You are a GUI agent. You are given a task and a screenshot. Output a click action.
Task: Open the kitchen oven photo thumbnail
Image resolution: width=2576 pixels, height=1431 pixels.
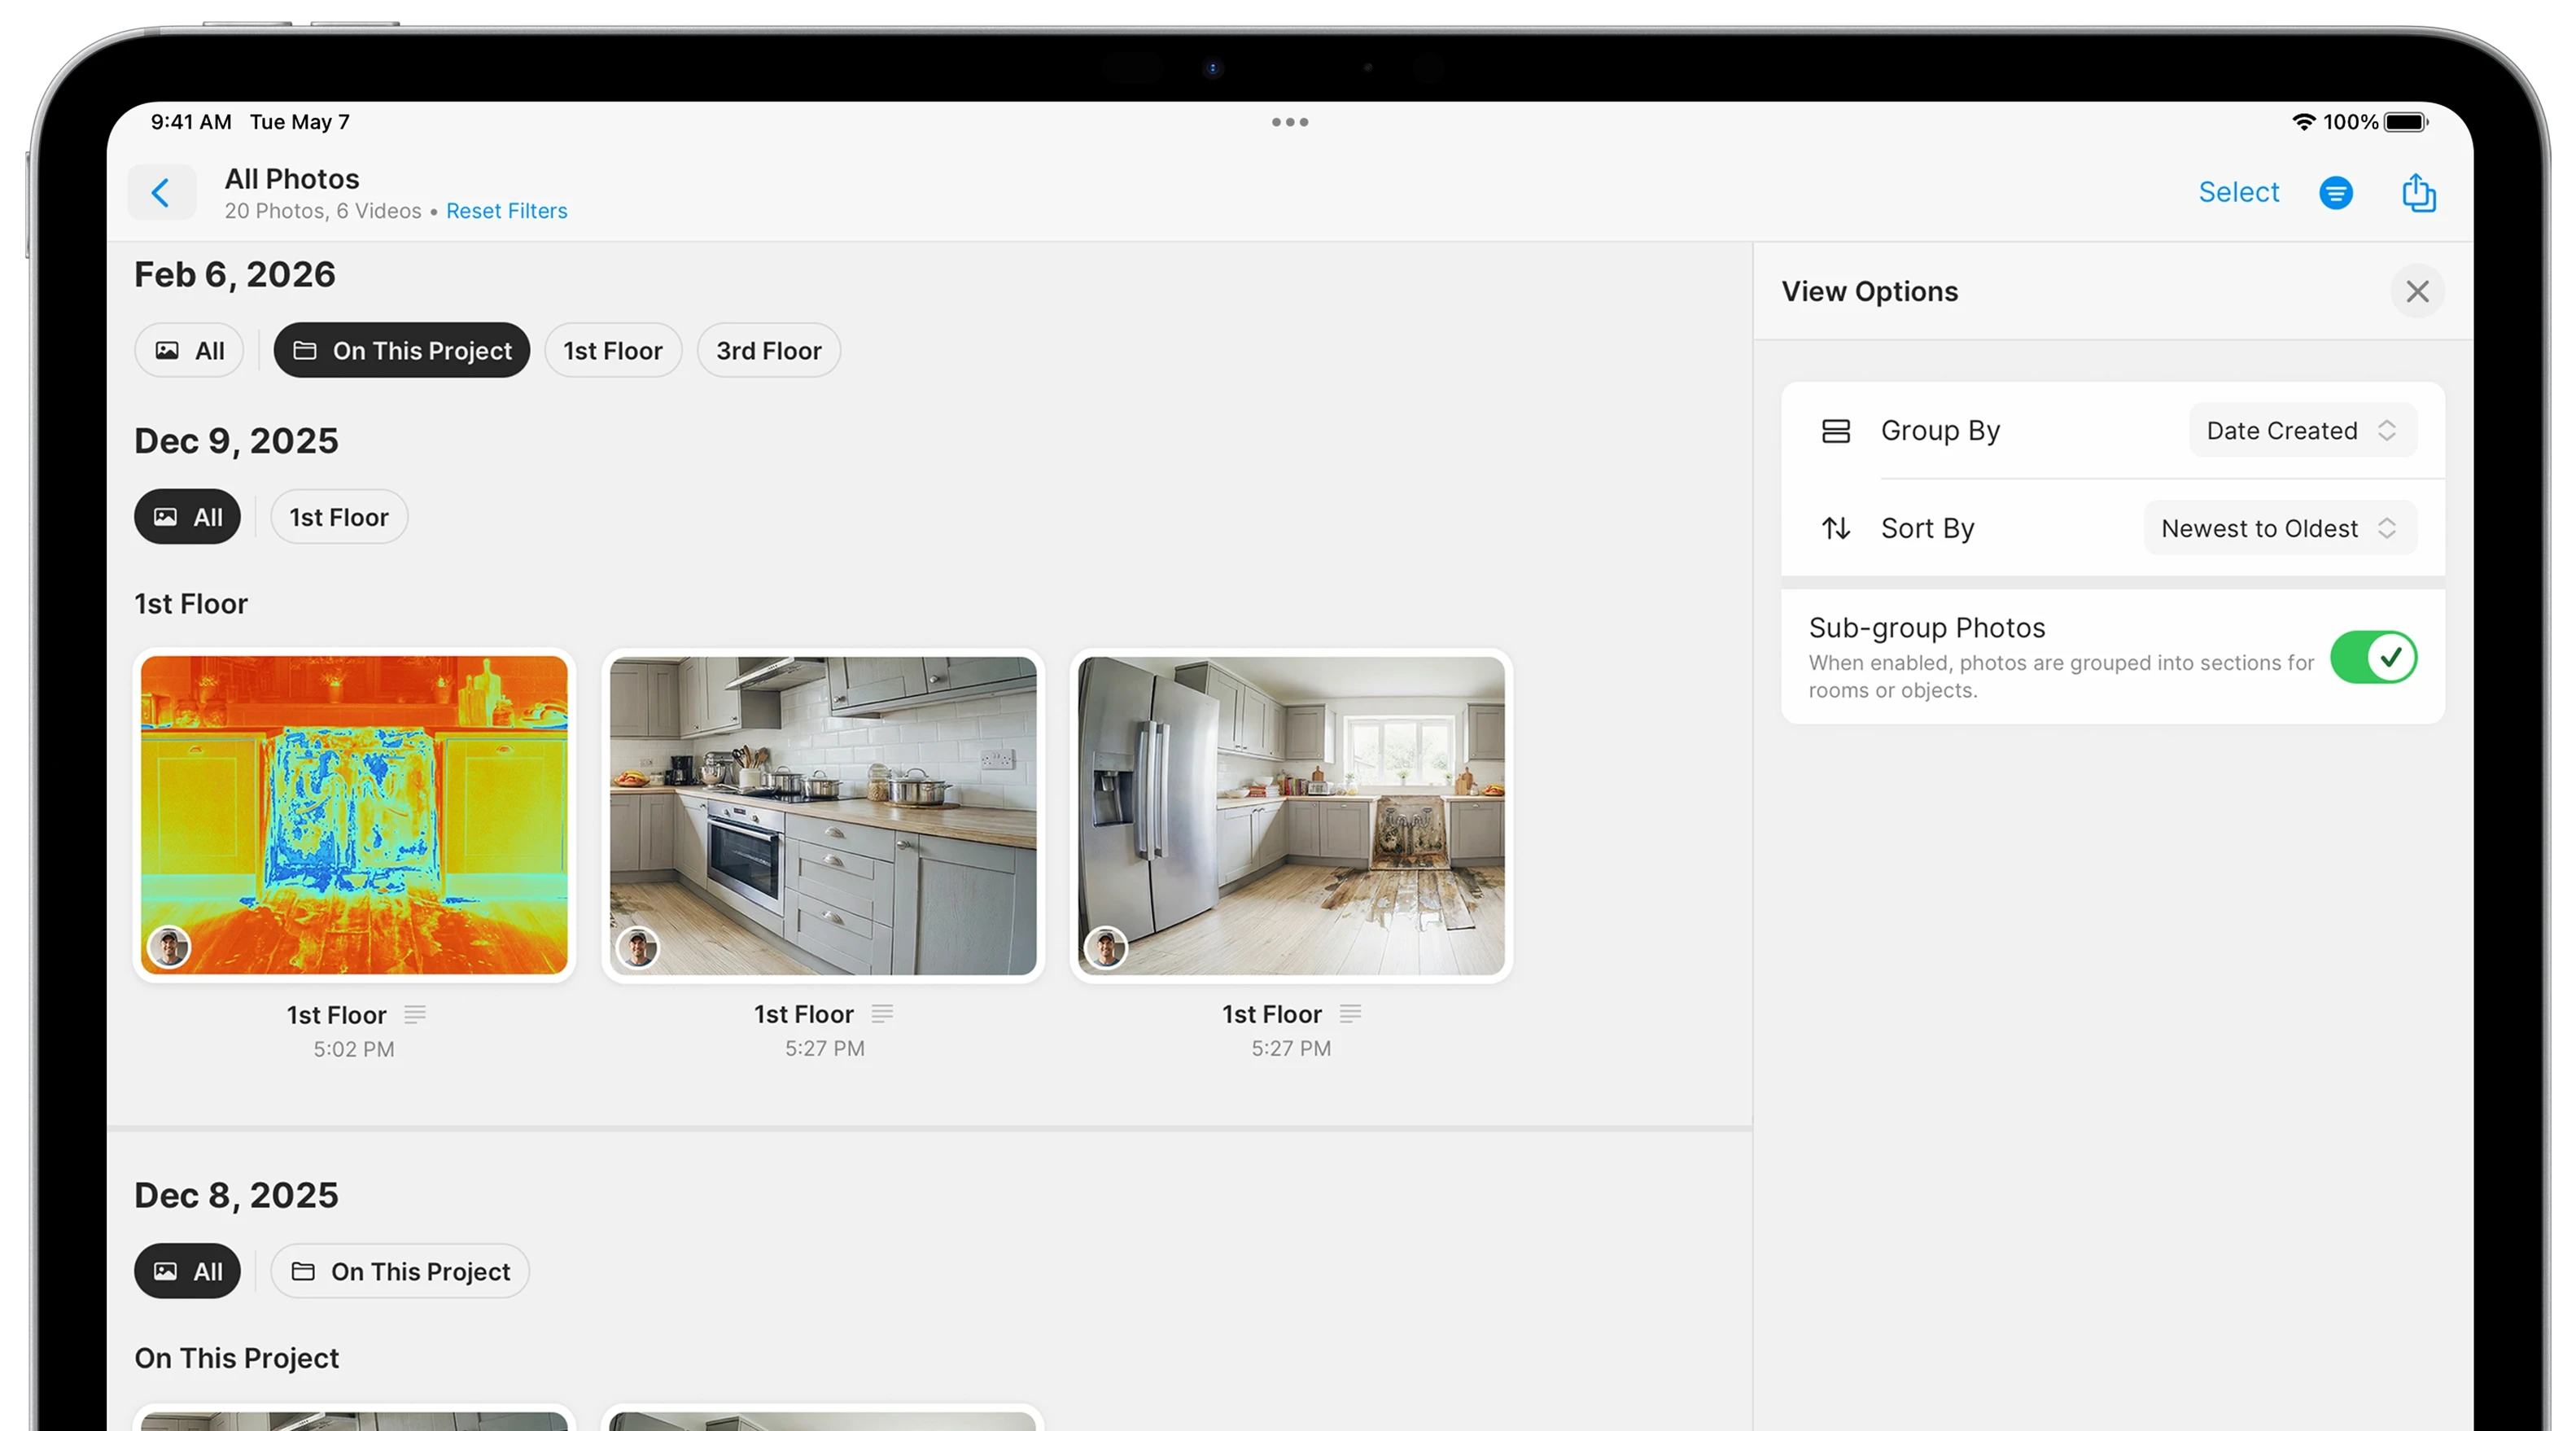pos(823,815)
